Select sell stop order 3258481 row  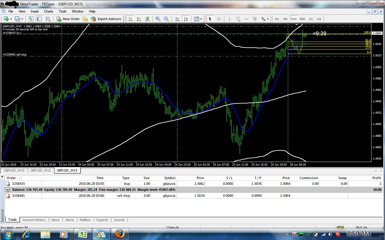194,196
